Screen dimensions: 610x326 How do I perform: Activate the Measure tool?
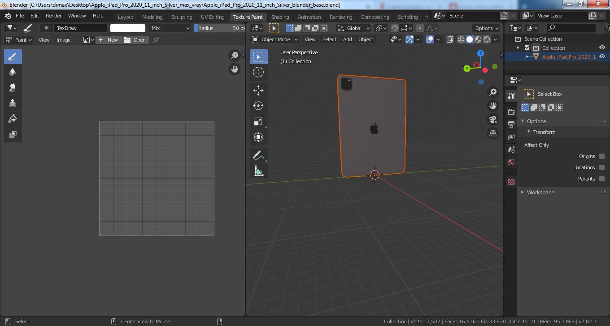pos(258,171)
